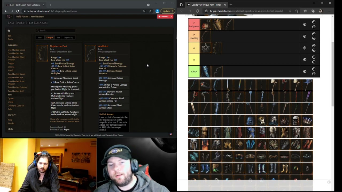
Task: Open Flight of the First item title
Action: point(59,46)
